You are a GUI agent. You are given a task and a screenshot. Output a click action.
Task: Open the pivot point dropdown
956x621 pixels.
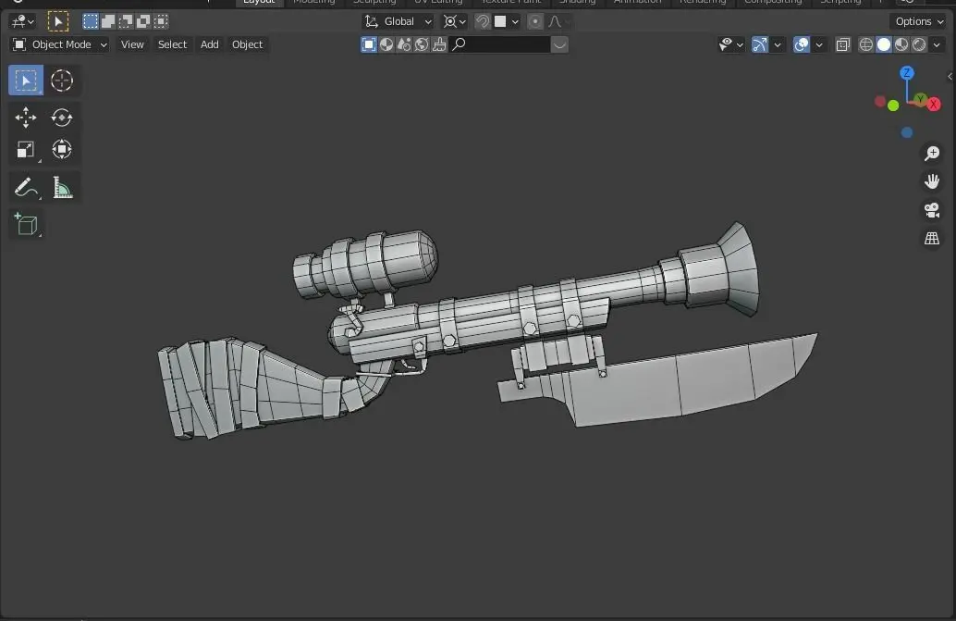click(x=454, y=22)
